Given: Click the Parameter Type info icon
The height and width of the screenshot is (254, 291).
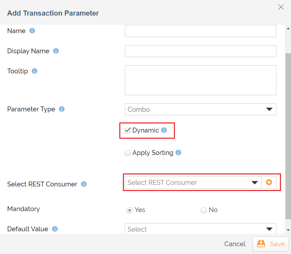Looking at the screenshot, I should click(x=62, y=109).
